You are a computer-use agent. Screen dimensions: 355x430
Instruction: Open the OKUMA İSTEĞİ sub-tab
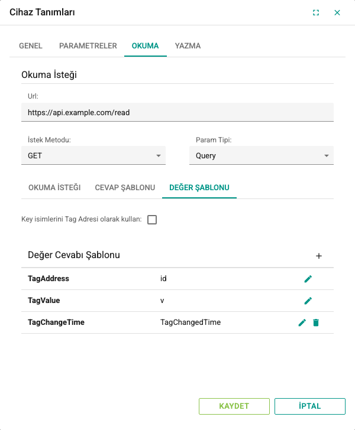click(54, 188)
